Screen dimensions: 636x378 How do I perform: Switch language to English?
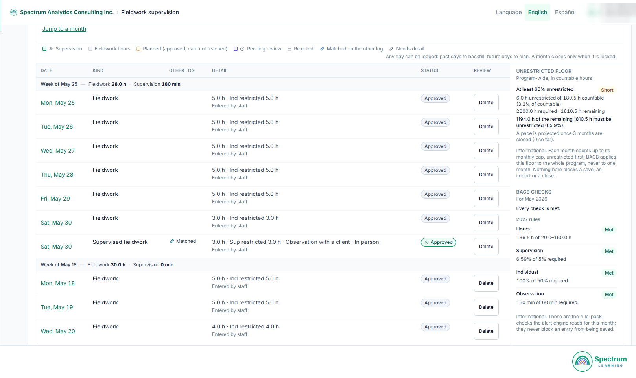coord(537,12)
